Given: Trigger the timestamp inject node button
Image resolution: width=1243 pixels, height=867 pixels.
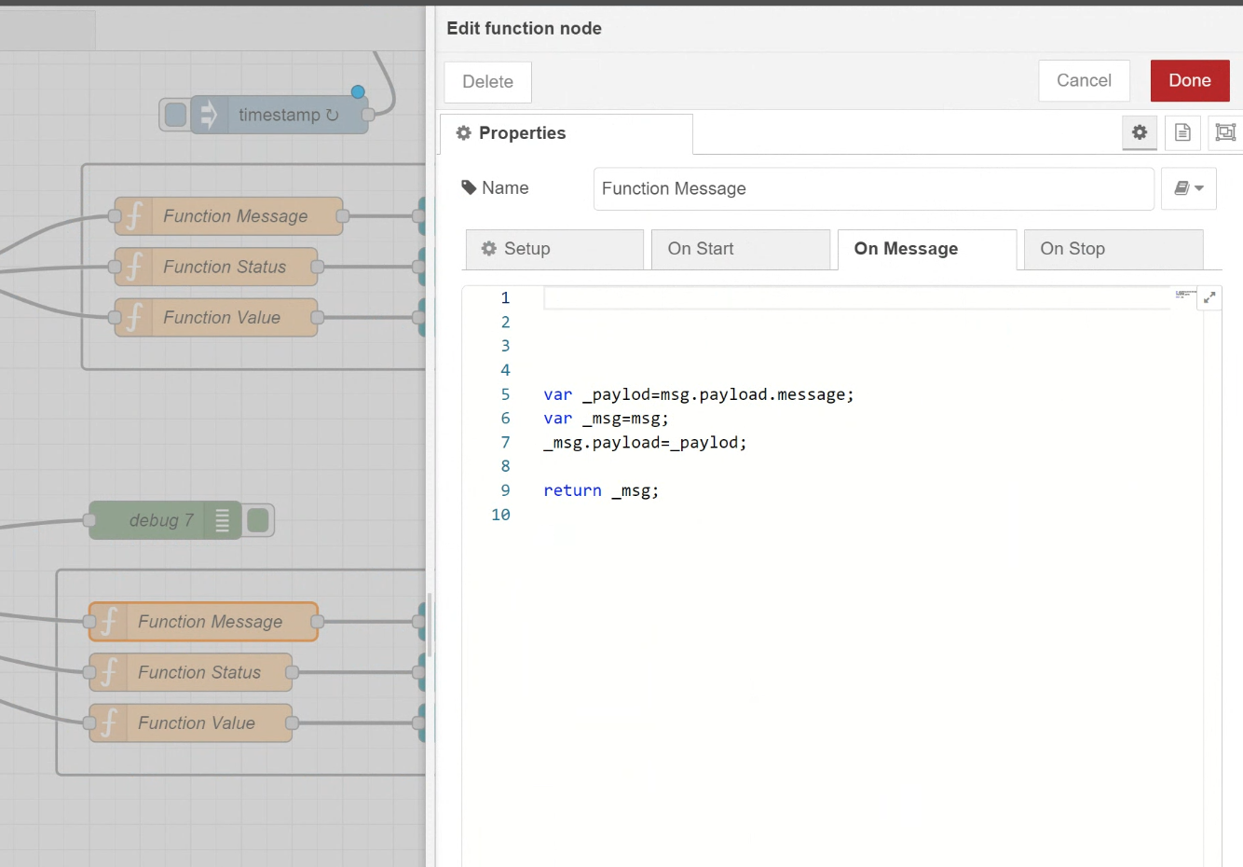Looking at the screenshot, I should click(174, 115).
